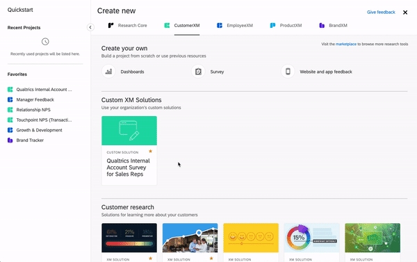Click the CustomerXM icon beside Qualtrics Internal Account
417x262 pixels.
(10, 90)
